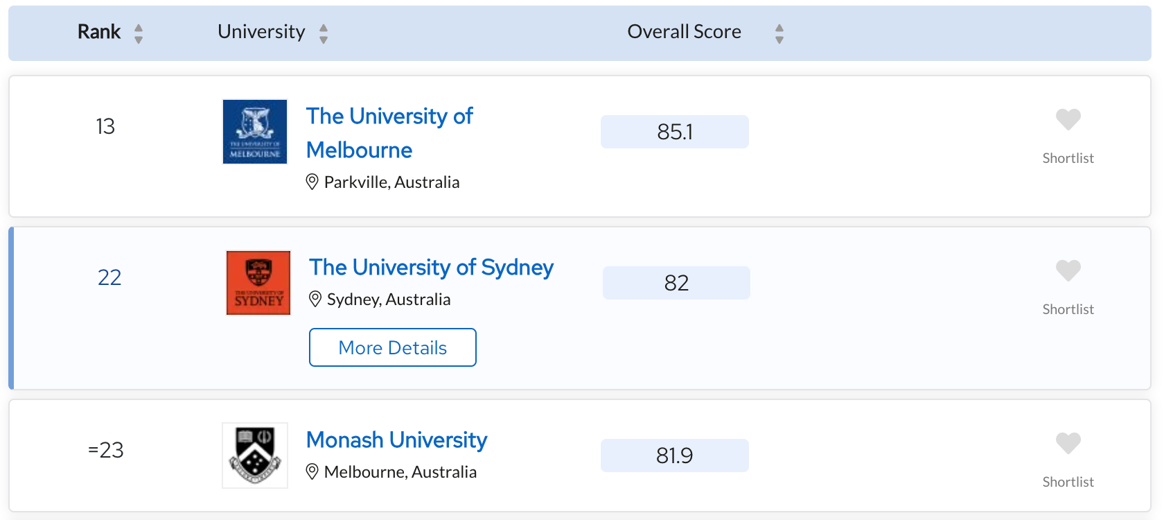Click location pin beside Parkville, Australia
Image resolution: width=1164 pixels, height=520 pixels.
312,182
